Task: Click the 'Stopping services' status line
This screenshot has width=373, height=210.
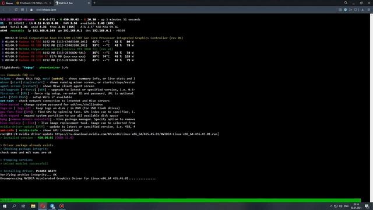Action: 16,160
